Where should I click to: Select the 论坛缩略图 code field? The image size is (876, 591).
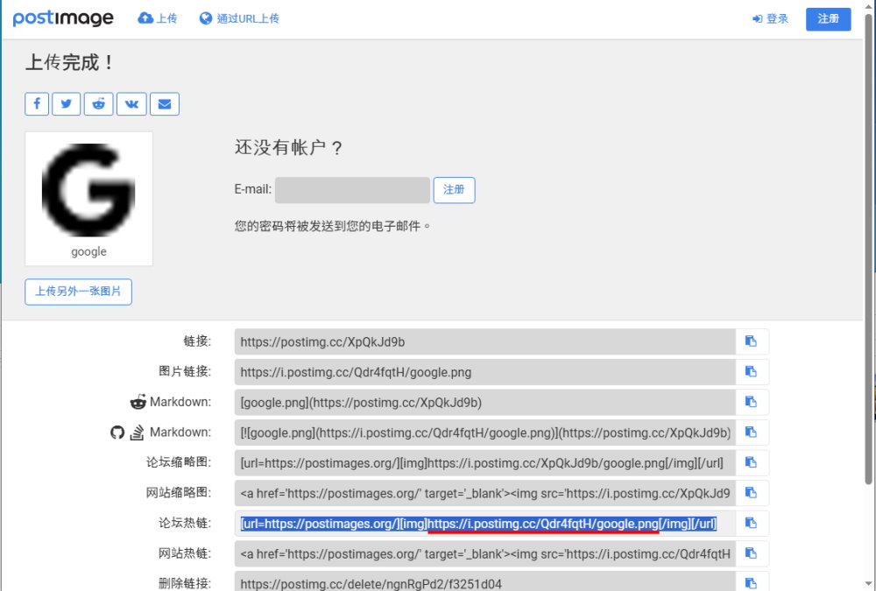click(485, 462)
